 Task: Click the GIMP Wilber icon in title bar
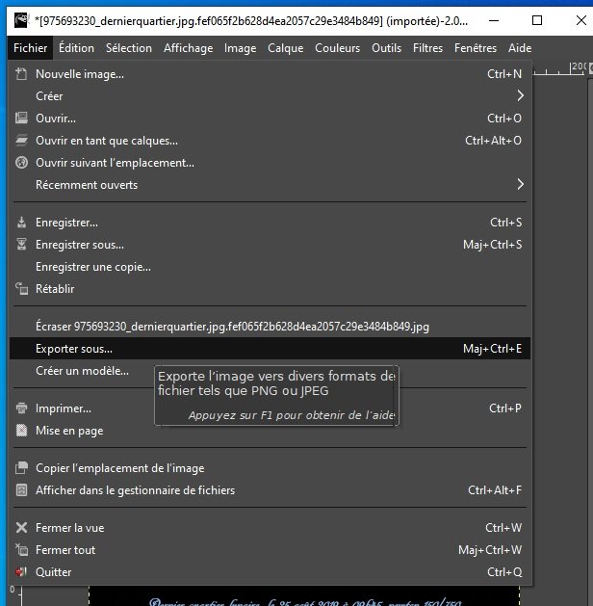coord(21,20)
